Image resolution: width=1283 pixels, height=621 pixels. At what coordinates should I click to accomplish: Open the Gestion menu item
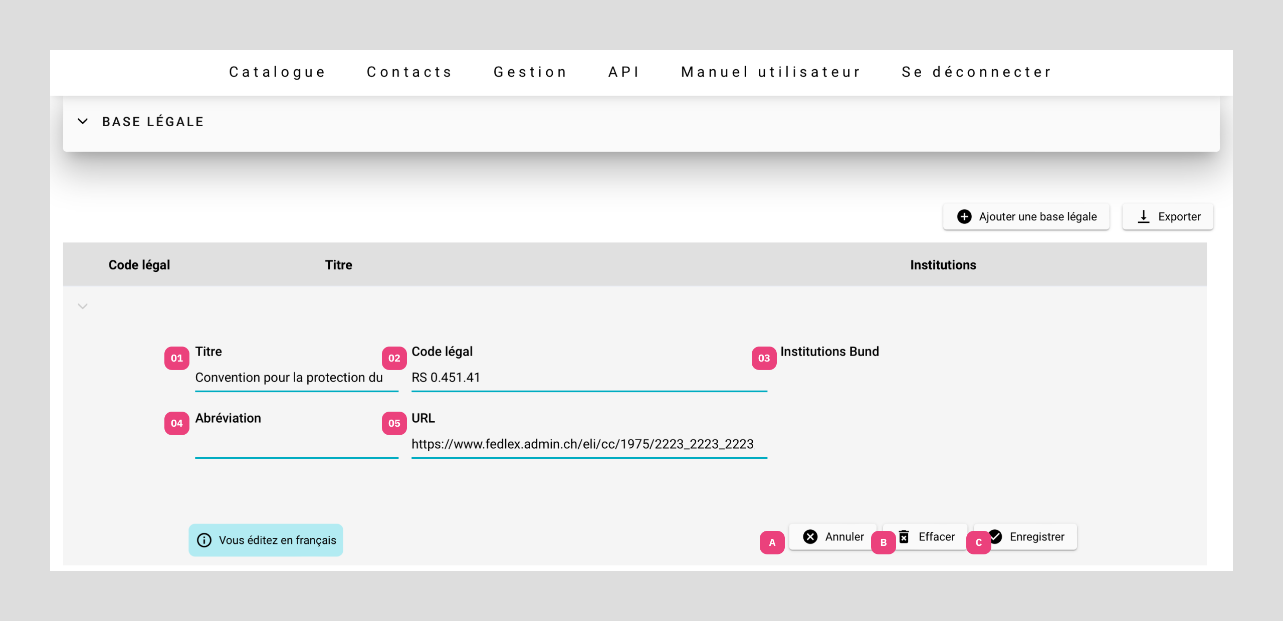coord(530,72)
